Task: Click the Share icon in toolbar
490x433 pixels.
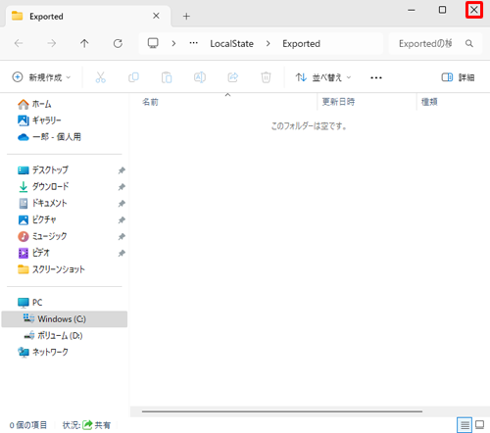Action: tap(233, 77)
